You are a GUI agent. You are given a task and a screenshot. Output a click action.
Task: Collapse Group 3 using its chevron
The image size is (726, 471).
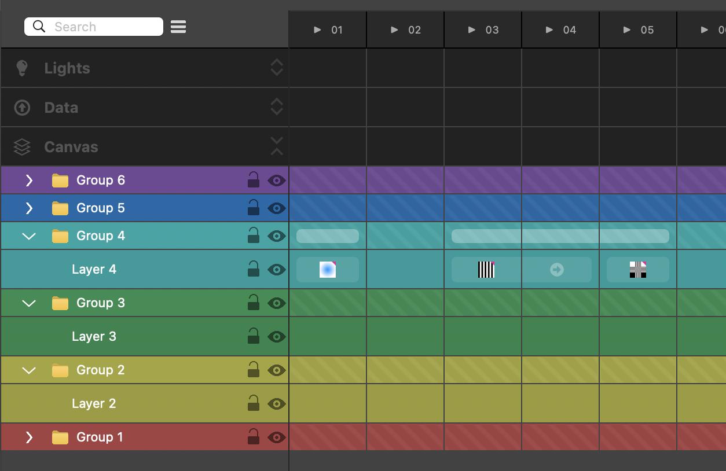click(x=29, y=303)
